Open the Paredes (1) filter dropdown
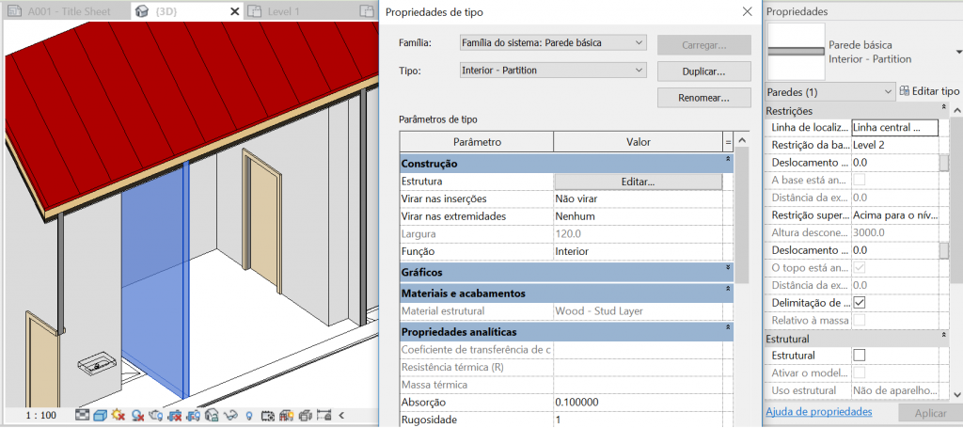This screenshot has width=963, height=428. [829, 92]
